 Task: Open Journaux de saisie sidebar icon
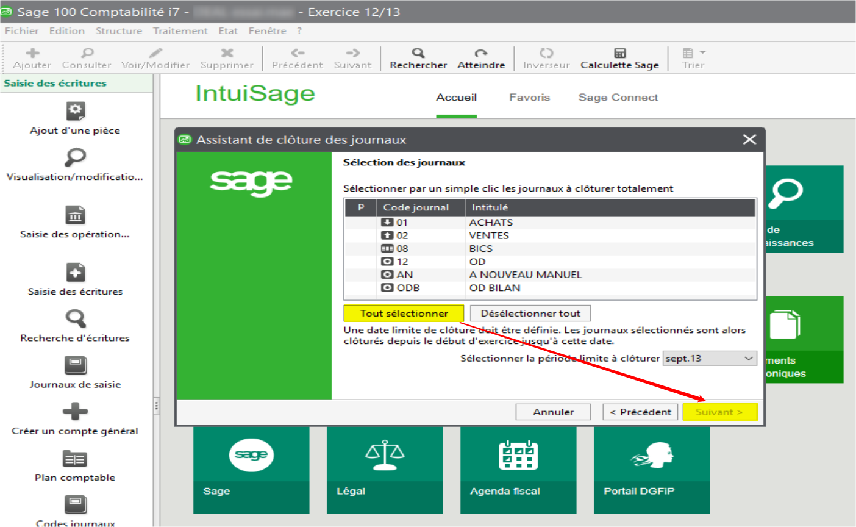tap(75, 365)
